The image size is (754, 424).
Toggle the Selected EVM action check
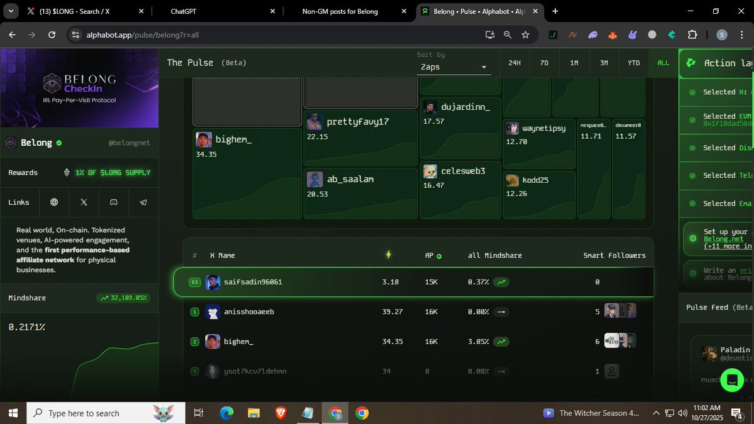coord(692,119)
